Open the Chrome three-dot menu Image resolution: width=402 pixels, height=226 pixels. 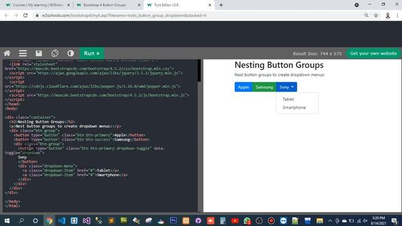pyautogui.click(x=397, y=16)
